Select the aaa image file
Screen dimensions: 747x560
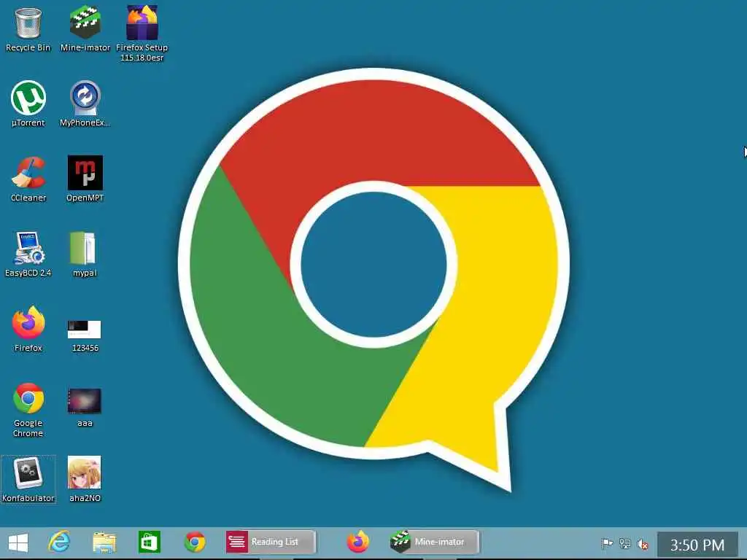pyautogui.click(x=85, y=407)
